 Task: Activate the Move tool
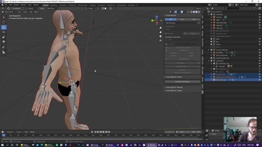point(4,27)
